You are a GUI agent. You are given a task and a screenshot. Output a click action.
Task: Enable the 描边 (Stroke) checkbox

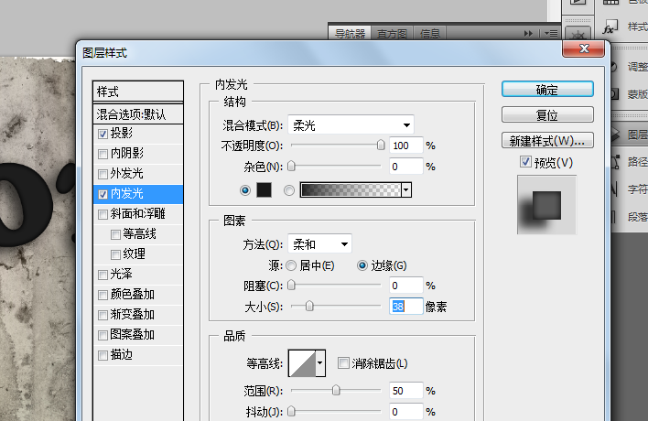103,355
